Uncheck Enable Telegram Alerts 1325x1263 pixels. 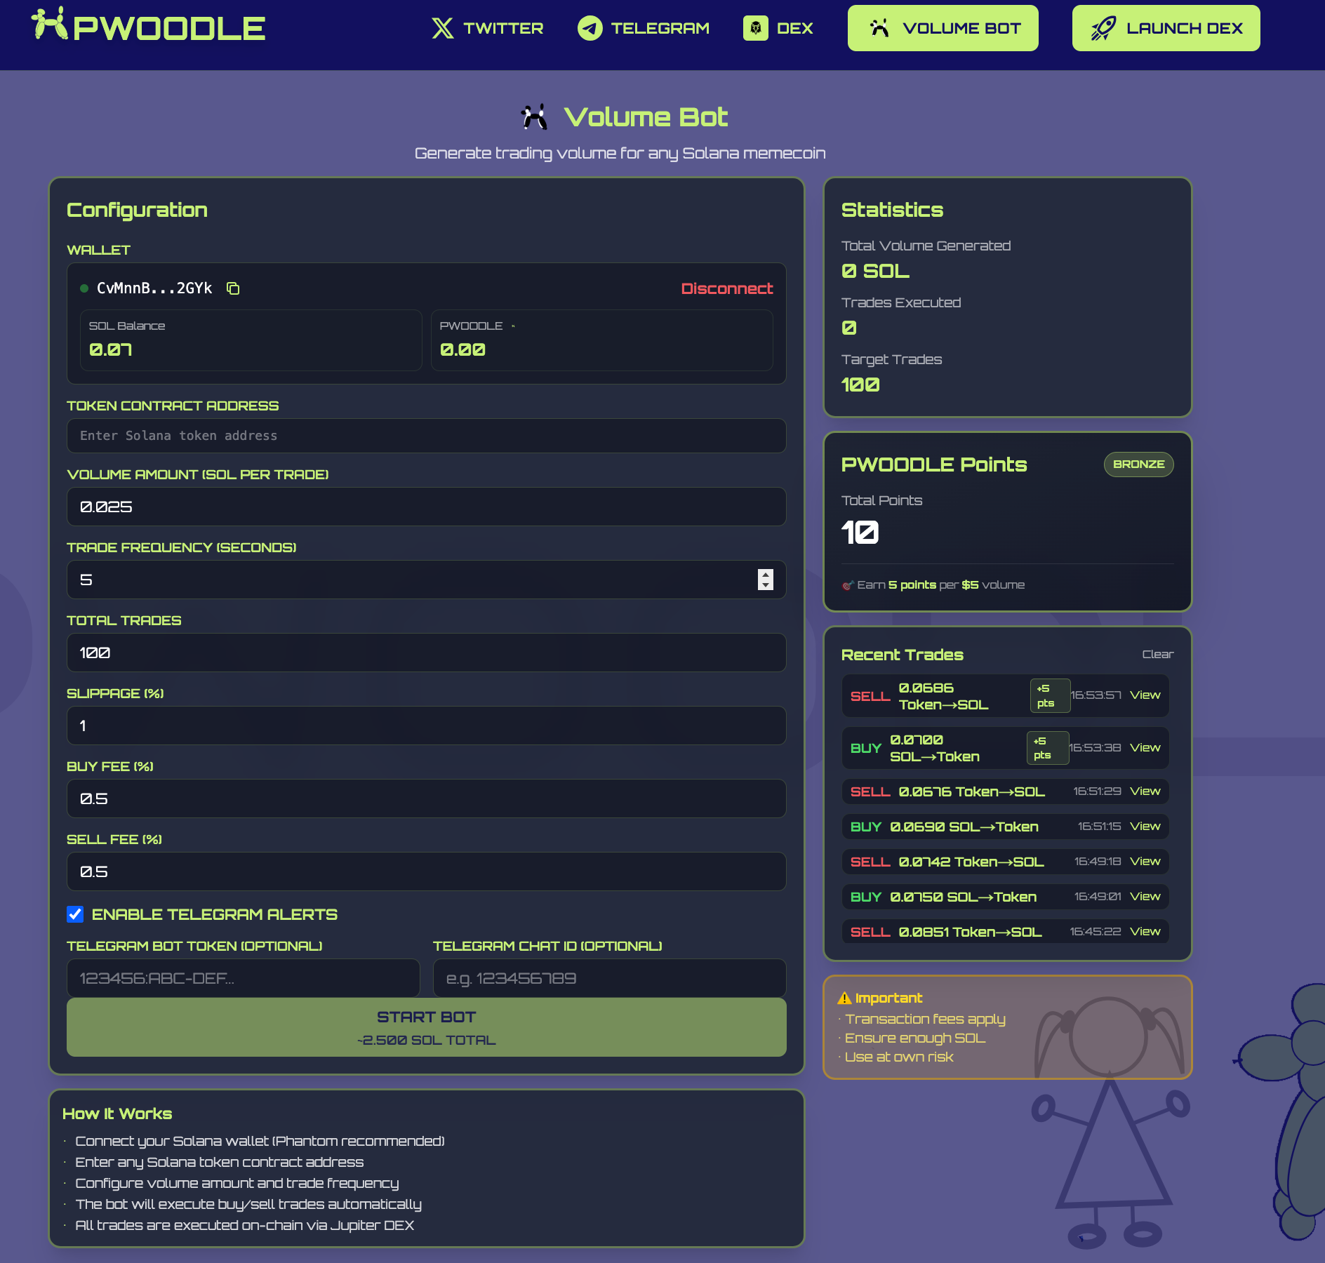click(x=74, y=914)
